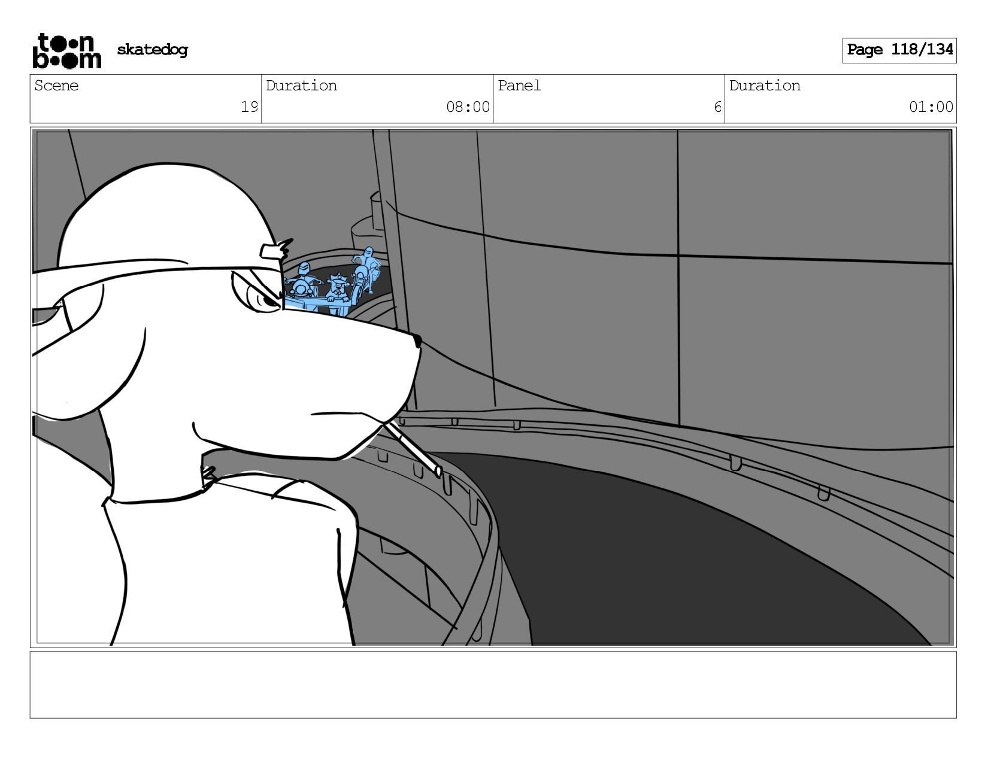The image size is (988, 763).
Task: Click the empty notes box below panel
Action: pyautogui.click(x=493, y=685)
